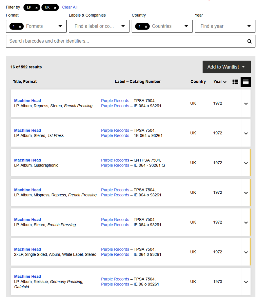Open Machine Head LP, Album, Stereo, French Pressing
258x297 pixels.
coord(28,220)
